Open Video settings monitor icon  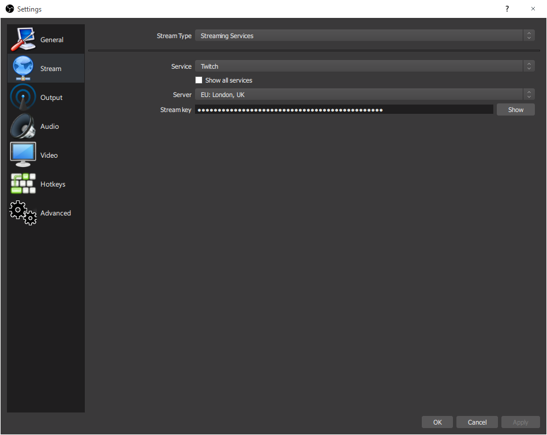[23, 155]
